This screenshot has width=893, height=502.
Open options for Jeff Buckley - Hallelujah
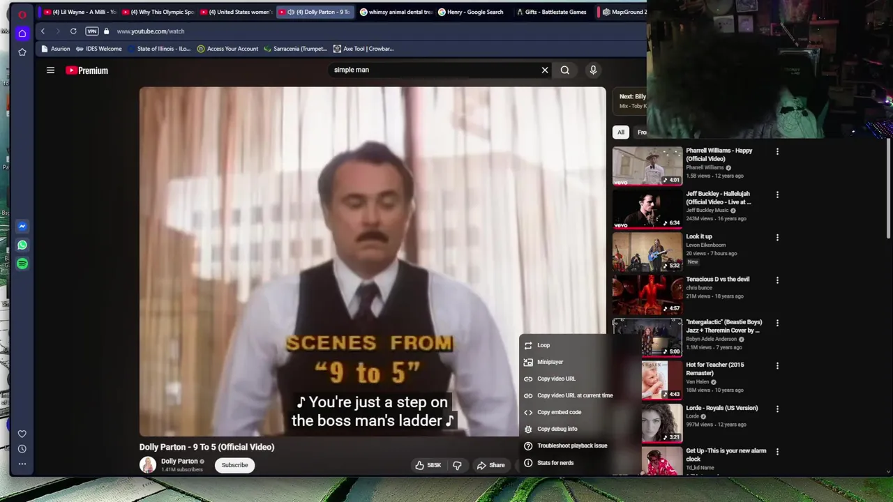point(777,195)
